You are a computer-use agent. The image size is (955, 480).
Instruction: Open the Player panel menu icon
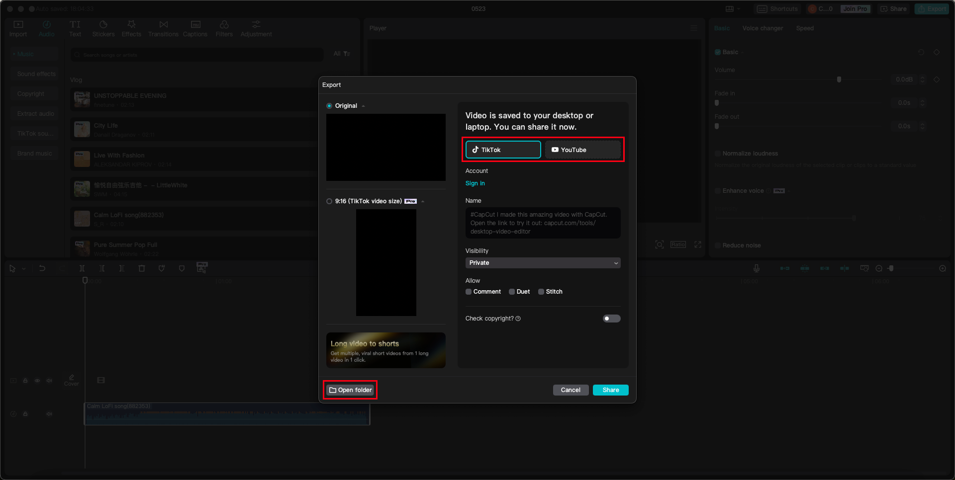coord(694,28)
